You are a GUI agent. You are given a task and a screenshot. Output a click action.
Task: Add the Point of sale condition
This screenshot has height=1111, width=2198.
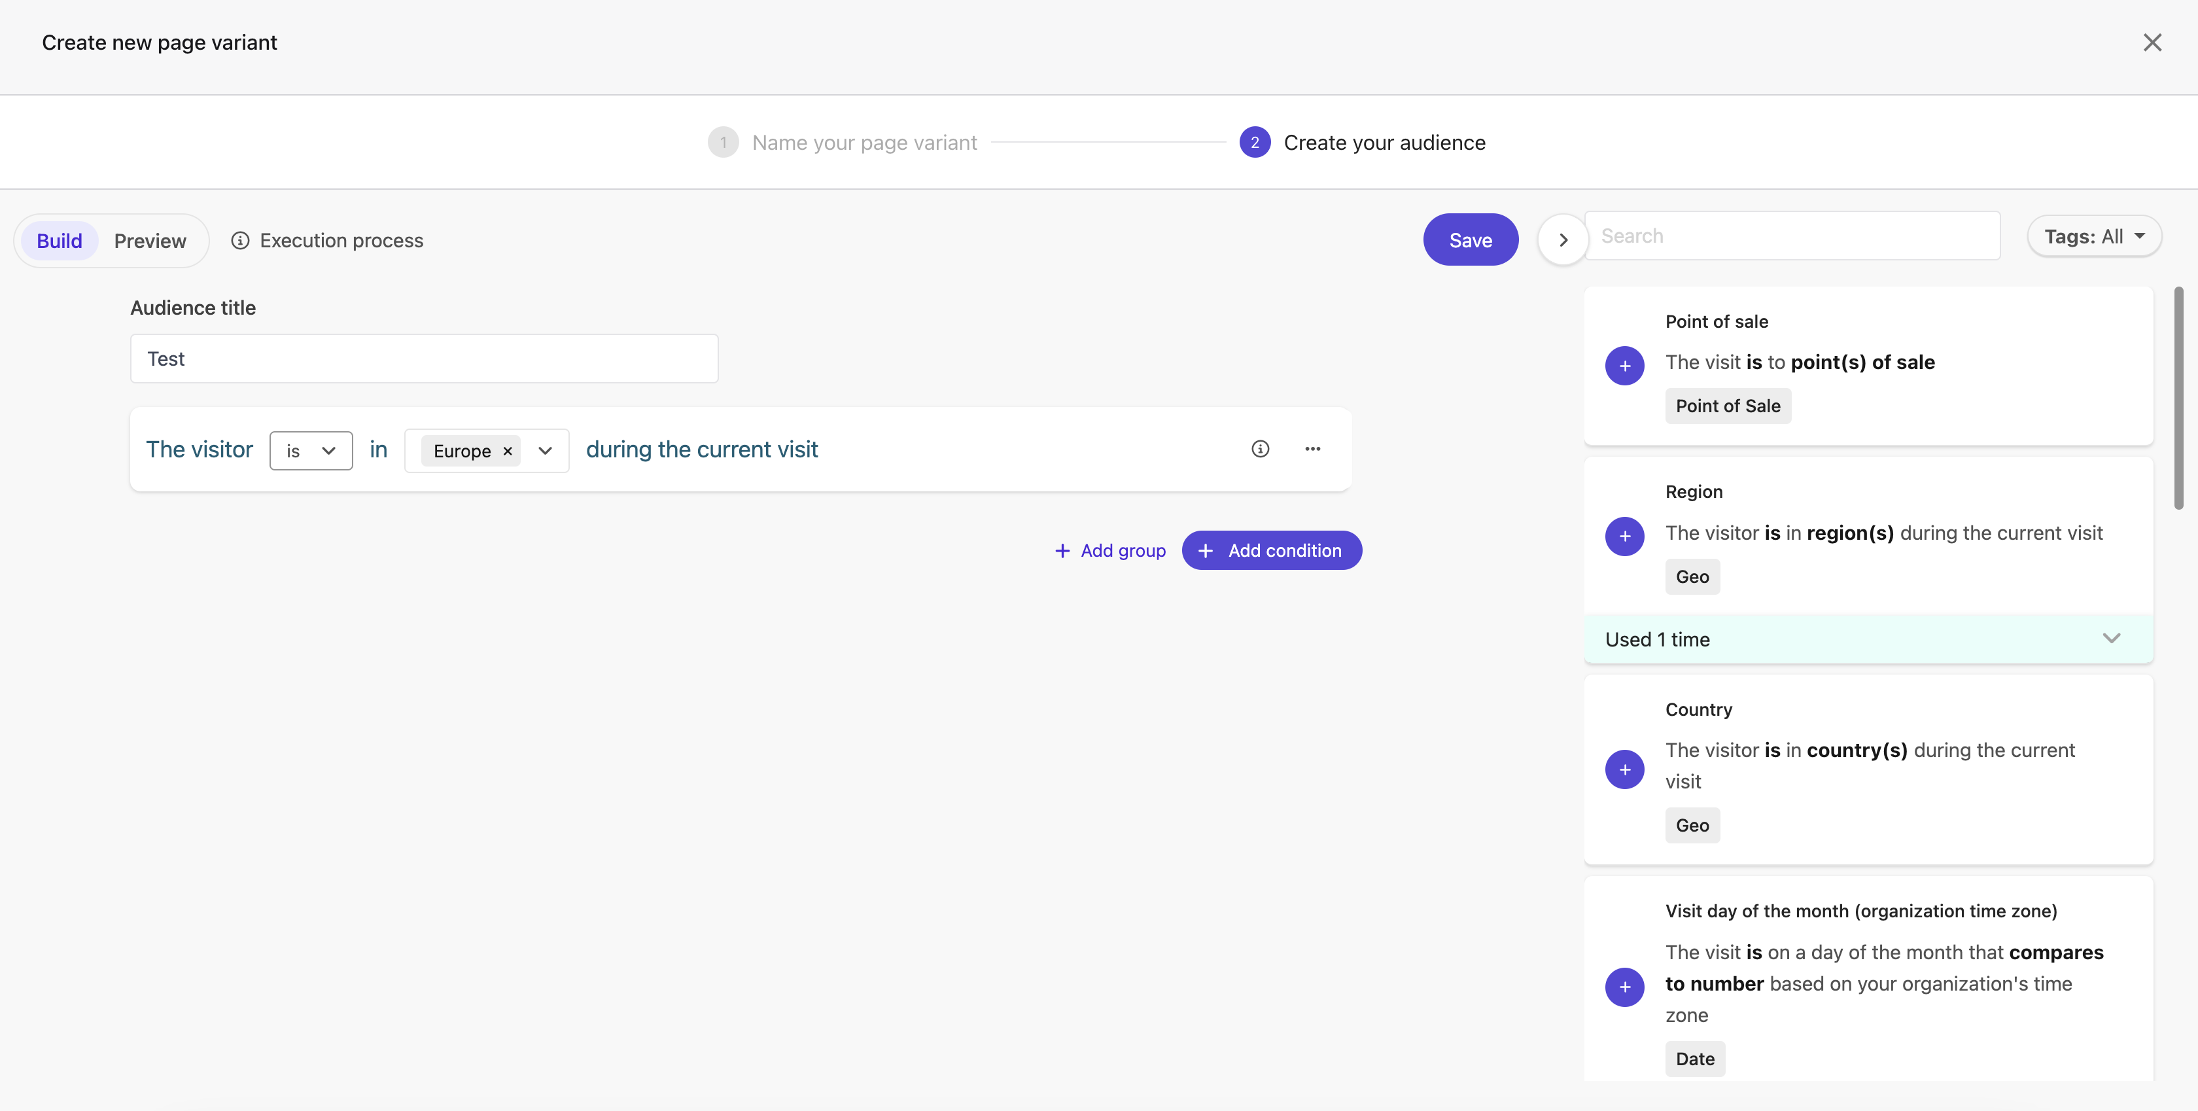(x=1624, y=365)
